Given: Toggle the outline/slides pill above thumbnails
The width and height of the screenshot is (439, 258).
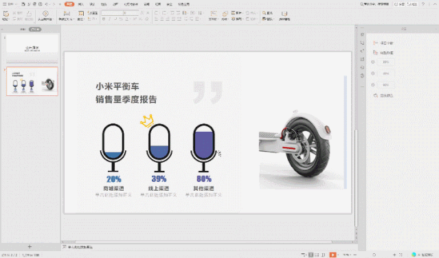Looking at the screenshot, I should pyautogui.click(x=35, y=30).
